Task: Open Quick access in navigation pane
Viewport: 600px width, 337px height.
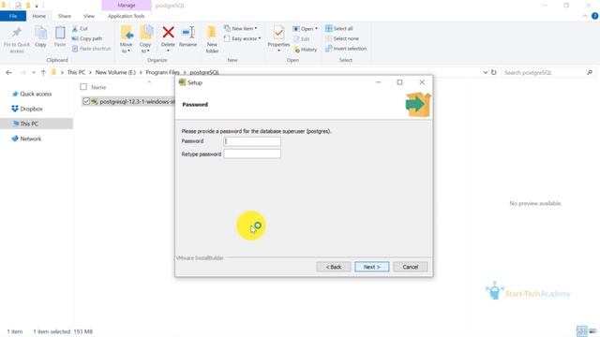Action: coord(36,94)
